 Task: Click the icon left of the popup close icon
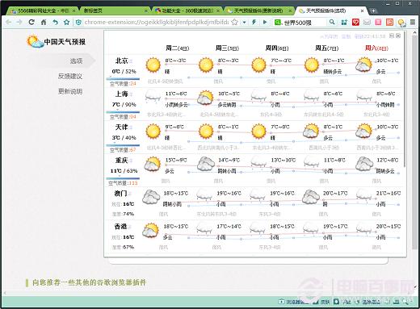tap(392, 35)
